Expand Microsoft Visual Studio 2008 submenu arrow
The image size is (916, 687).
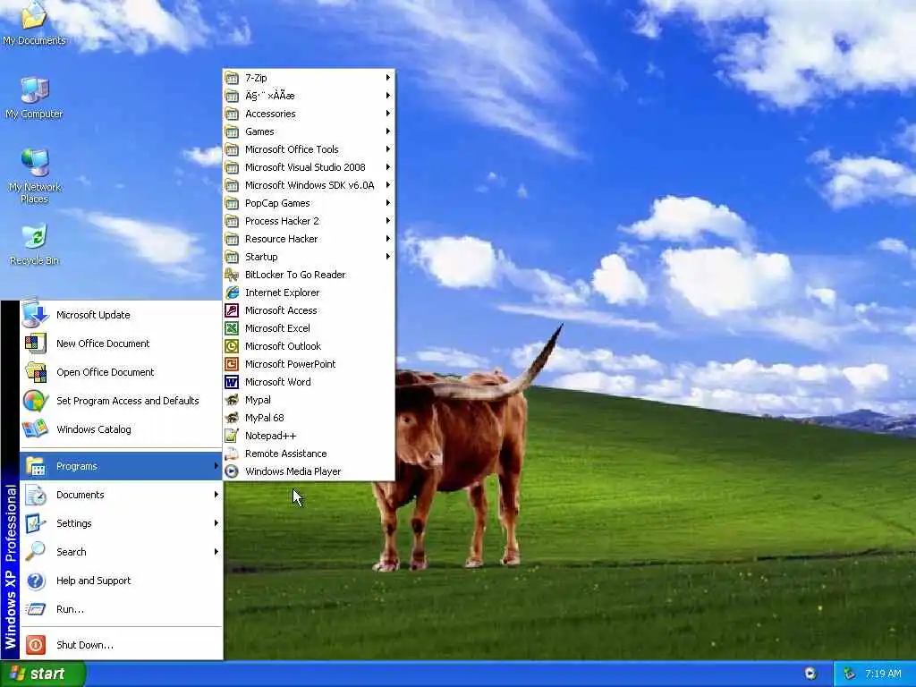pyautogui.click(x=388, y=167)
